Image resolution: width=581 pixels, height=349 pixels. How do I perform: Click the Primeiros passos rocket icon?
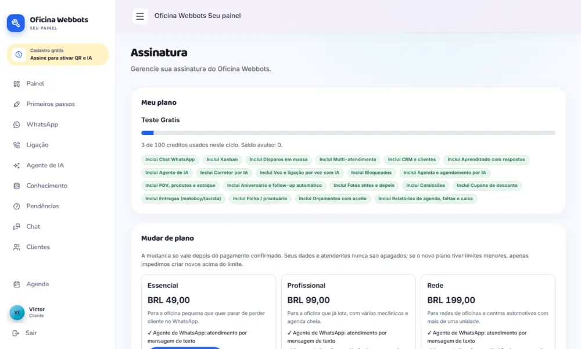pyautogui.click(x=17, y=104)
